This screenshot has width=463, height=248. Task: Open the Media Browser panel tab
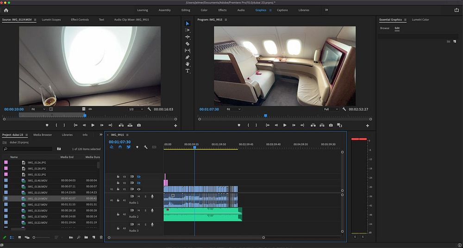pos(43,135)
